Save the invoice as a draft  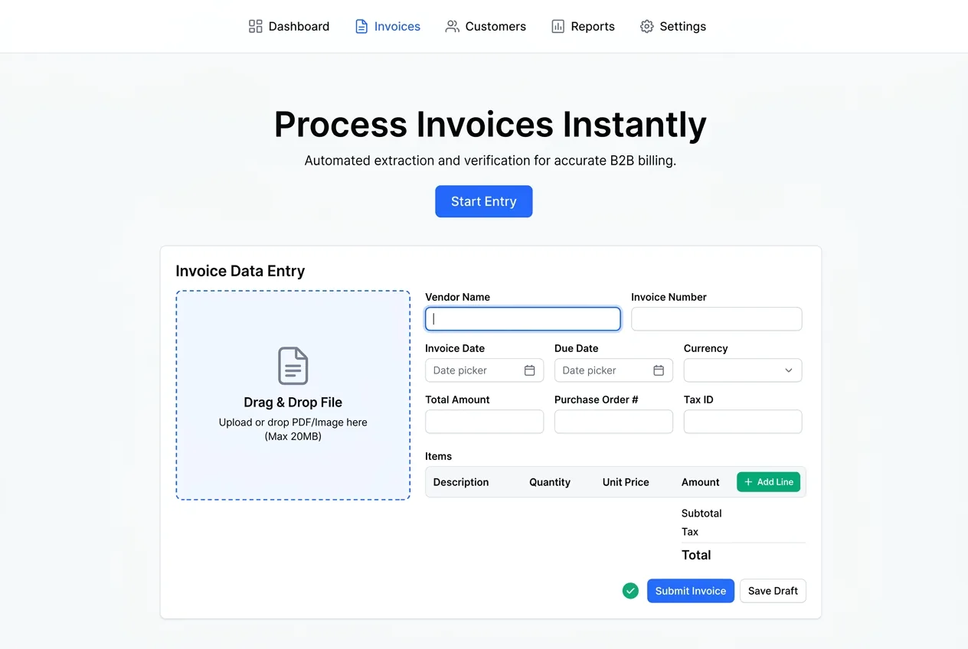tap(773, 590)
